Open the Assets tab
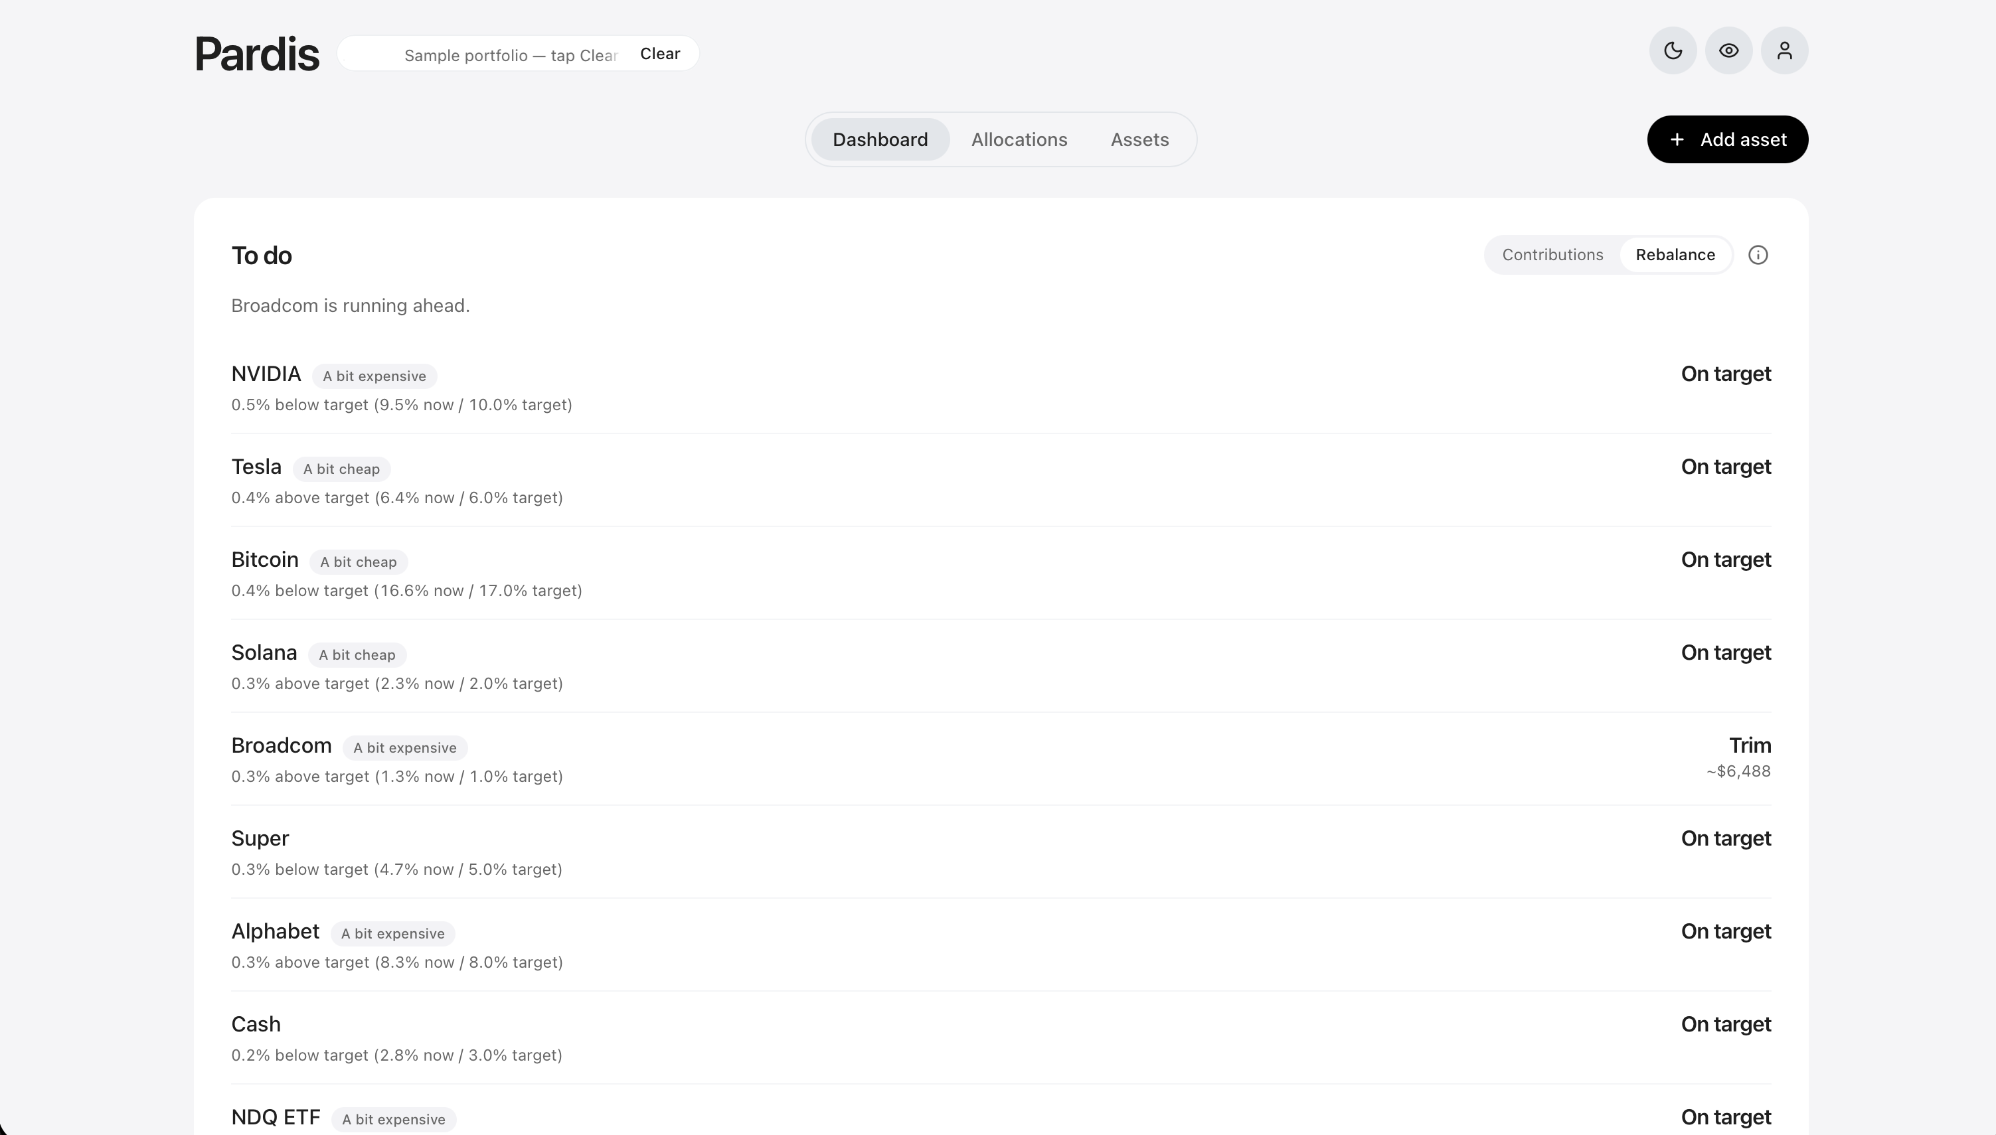 [1140, 139]
